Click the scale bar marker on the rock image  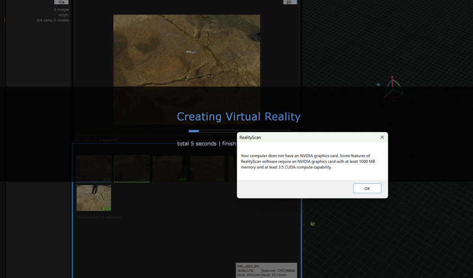(191, 52)
